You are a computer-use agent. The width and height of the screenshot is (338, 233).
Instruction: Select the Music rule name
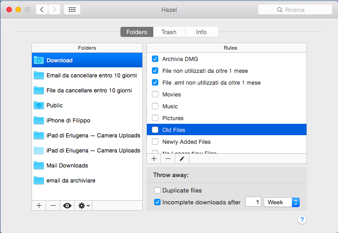pos(170,106)
